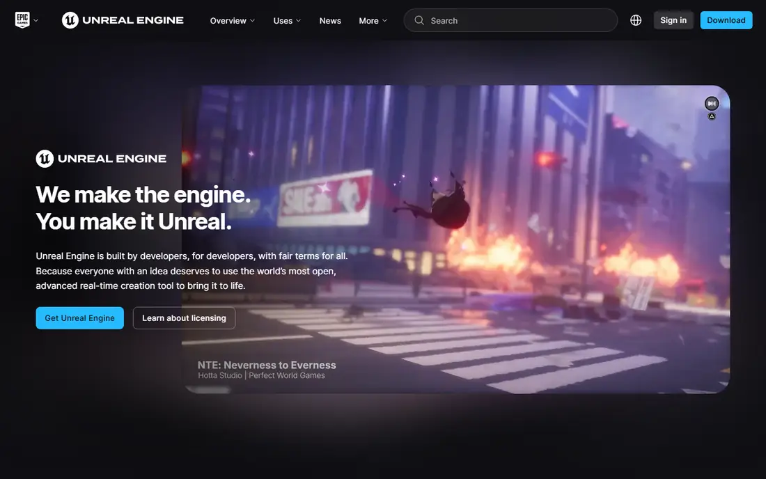Viewport: 766px width, 479px height.
Task: Click the "NTE: Neverness to Everness" caption
Action: coord(267,365)
